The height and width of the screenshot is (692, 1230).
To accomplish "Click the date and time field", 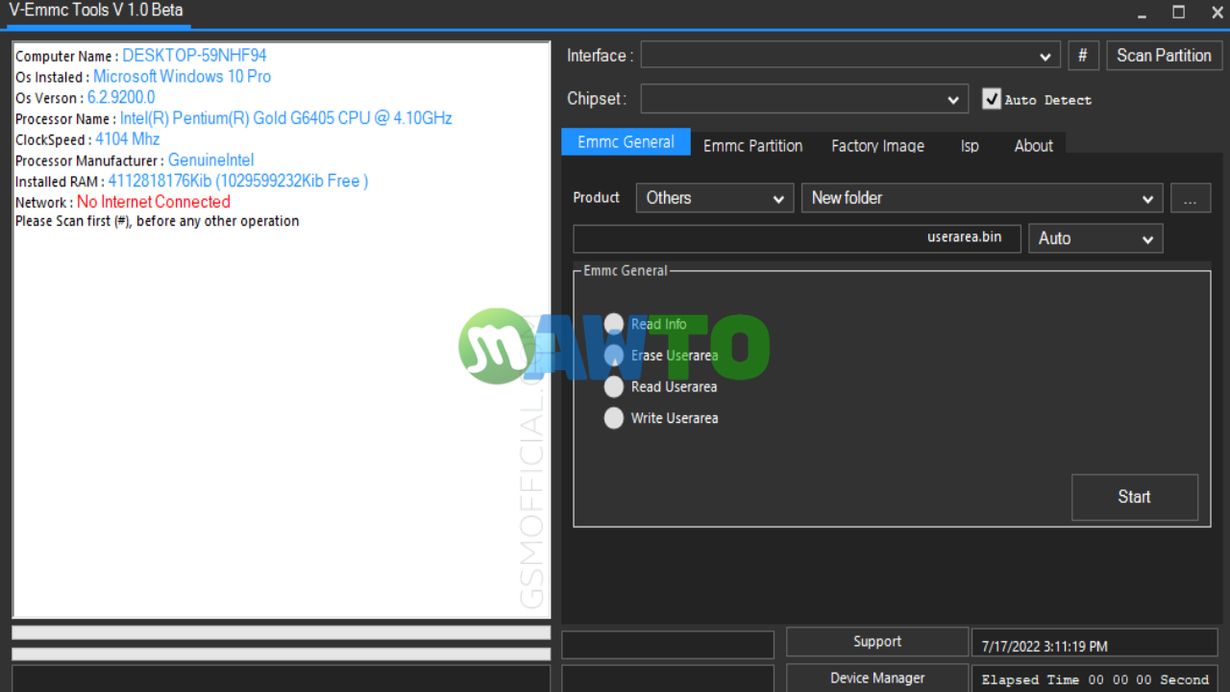I will pos(1095,644).
